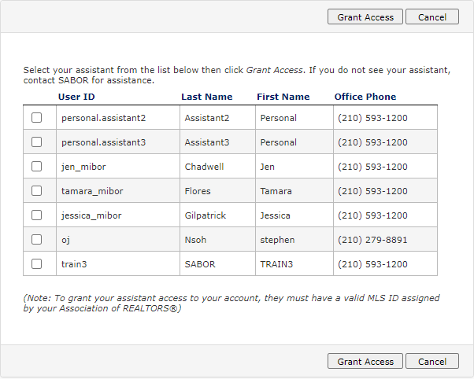Check the jessica_mibor row checkbox

(37, 215)
